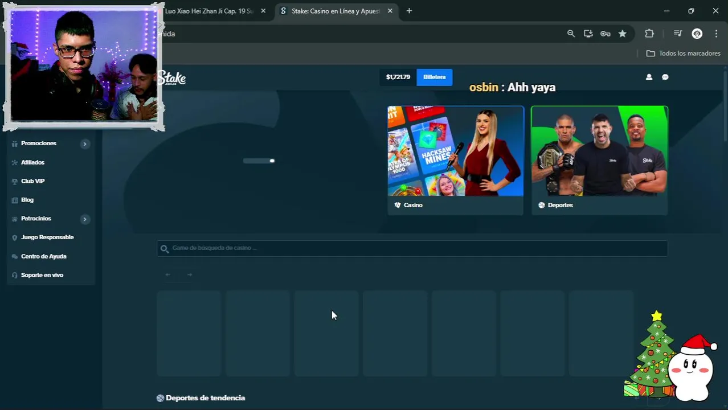This screenshot has height=410, width=728.
Task: Click the Stake logo
Action: pyautogui.click(x=172, y=78)
